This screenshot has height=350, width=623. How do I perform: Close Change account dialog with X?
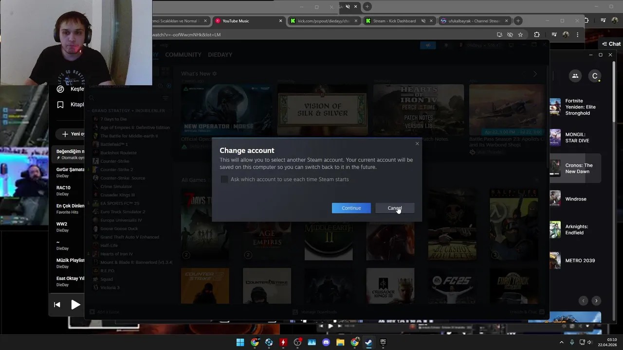(x=417, y=143)
